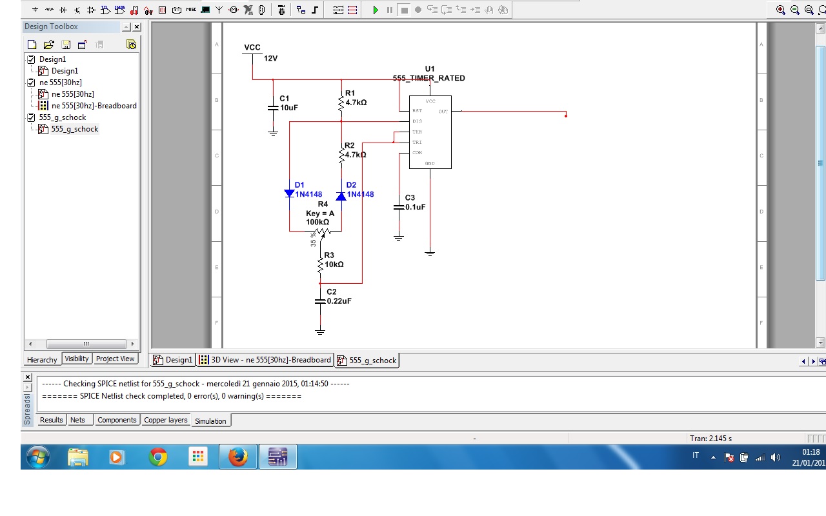Create new design in Design Toolbox
826x516 pixels.
click(32, 45)
